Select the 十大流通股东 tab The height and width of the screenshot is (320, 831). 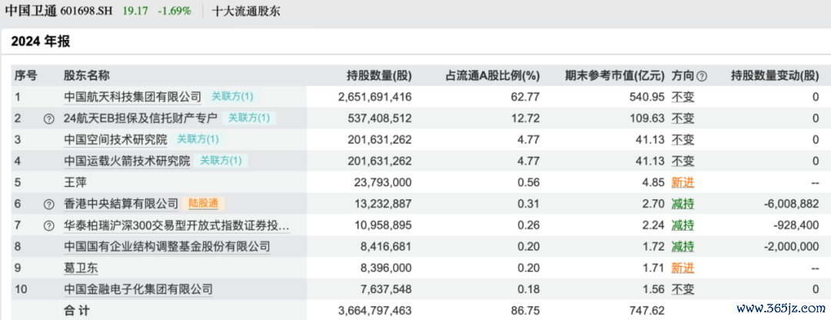tap(245, 12)
